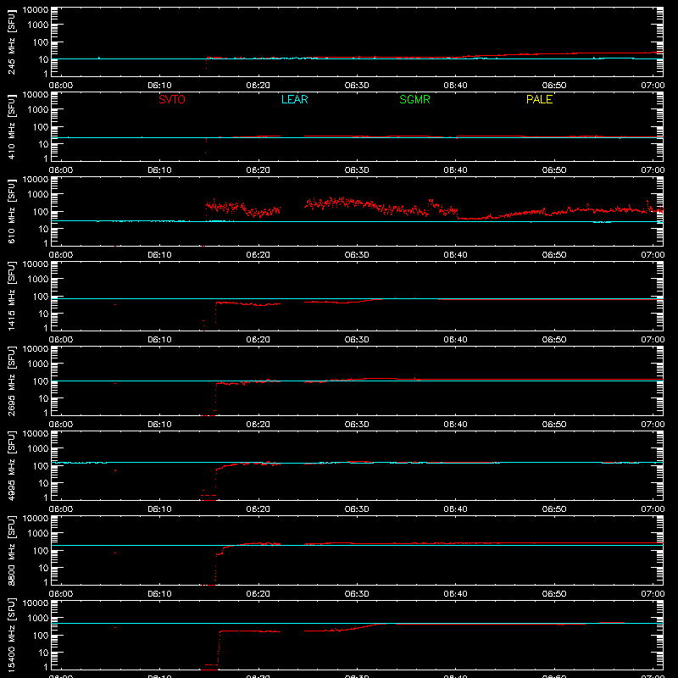Click the 10 y-axis value on the 1415 MHz plot

point(43,314)
